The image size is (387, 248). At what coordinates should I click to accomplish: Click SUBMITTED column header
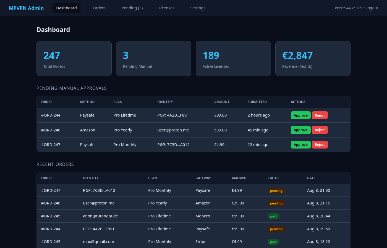click(257, 102)
